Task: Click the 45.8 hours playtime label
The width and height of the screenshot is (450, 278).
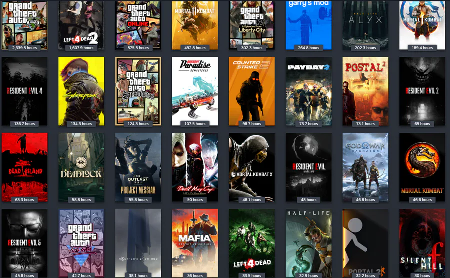Action: [24, 275]
